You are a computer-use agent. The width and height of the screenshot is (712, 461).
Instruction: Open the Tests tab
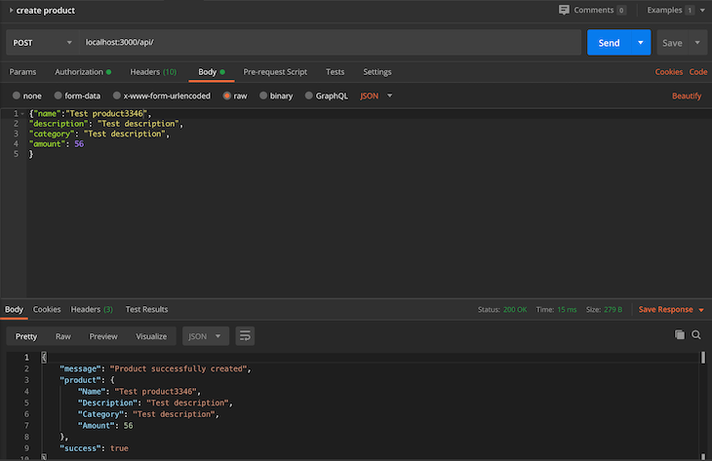click(x=336, y=72)
